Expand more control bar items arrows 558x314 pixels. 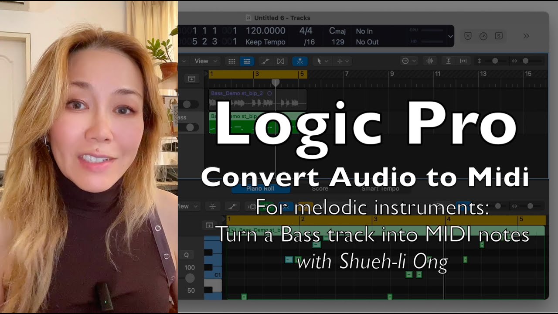coord(526,36)
